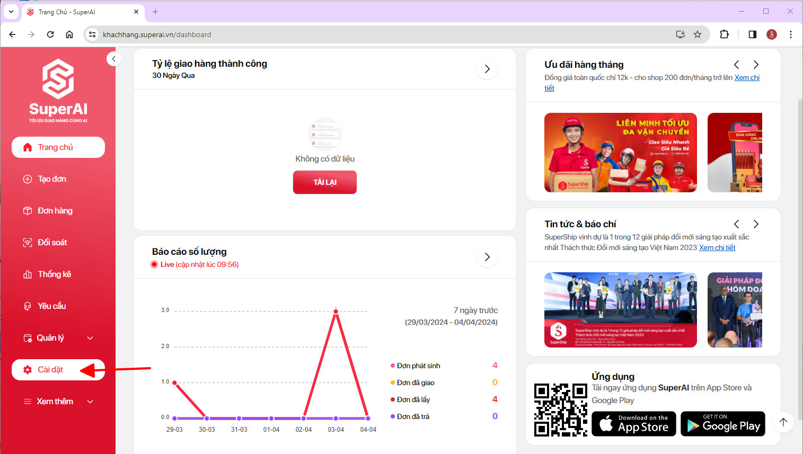Show next Tin tức & báo chí item
The height and width of the screenshot is (454, 803).
[x=756, y=224]
